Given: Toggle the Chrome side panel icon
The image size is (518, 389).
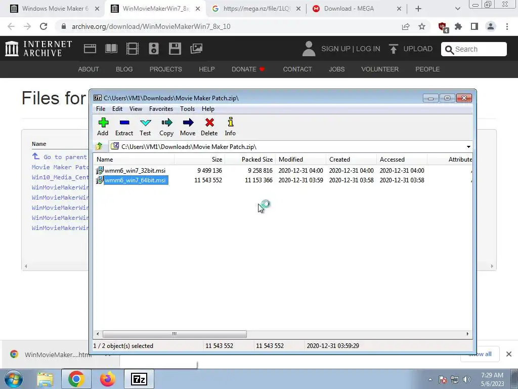Looking at the screenshot, I should pyautogui.click(x=474, y=26).
